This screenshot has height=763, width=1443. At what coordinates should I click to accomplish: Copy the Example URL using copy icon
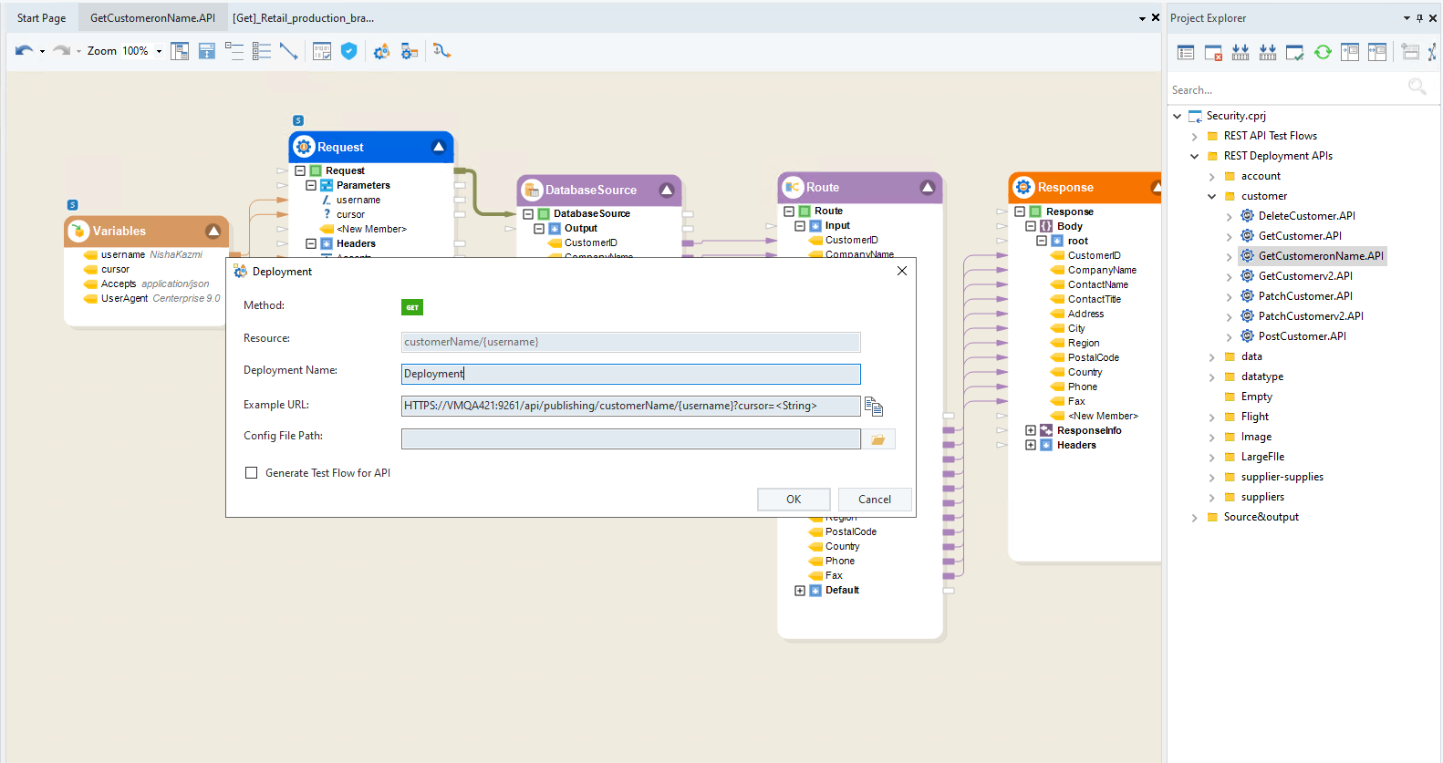[873, 407]
